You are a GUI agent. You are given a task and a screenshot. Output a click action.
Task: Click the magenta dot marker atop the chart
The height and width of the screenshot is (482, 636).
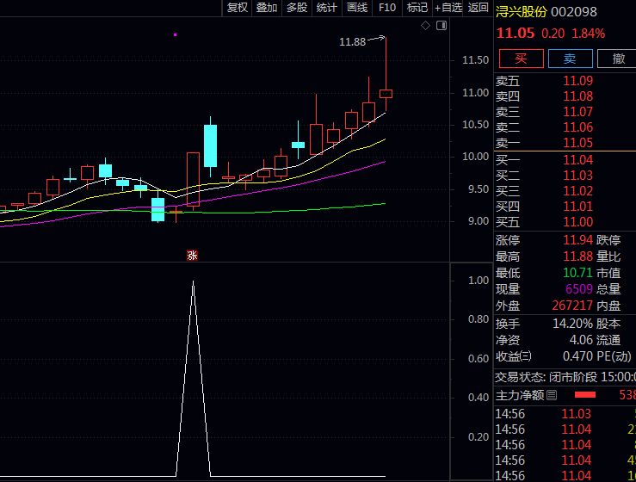click(175, 35)
